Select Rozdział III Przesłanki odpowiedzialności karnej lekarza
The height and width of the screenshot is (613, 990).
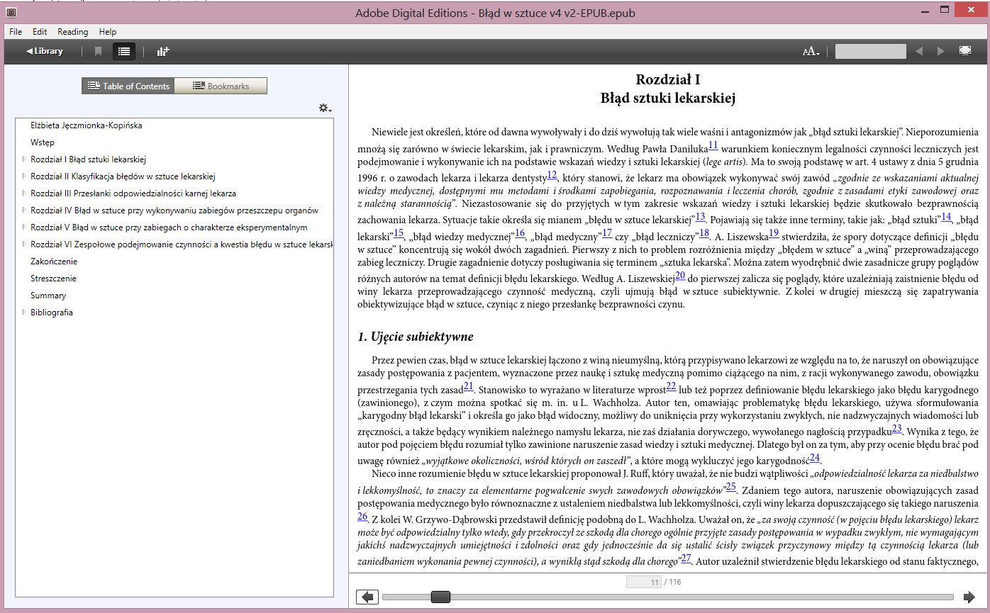[133, 193]
